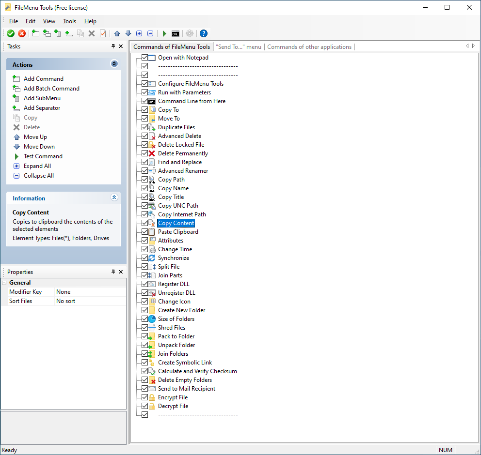481x455 pixels.
Task: Click the Add SubMenu toolbar icon
Action: (58, 33)
